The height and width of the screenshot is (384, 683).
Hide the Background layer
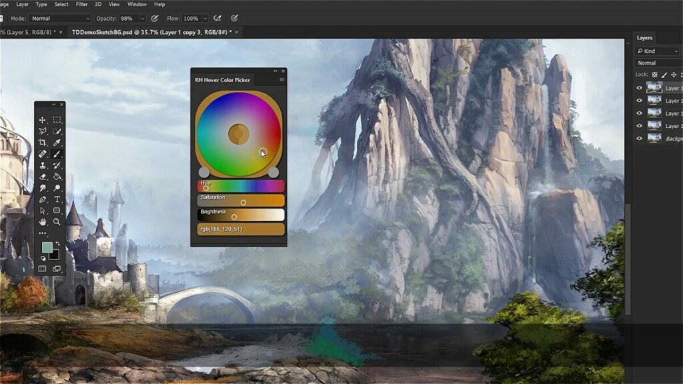point(639,137)
